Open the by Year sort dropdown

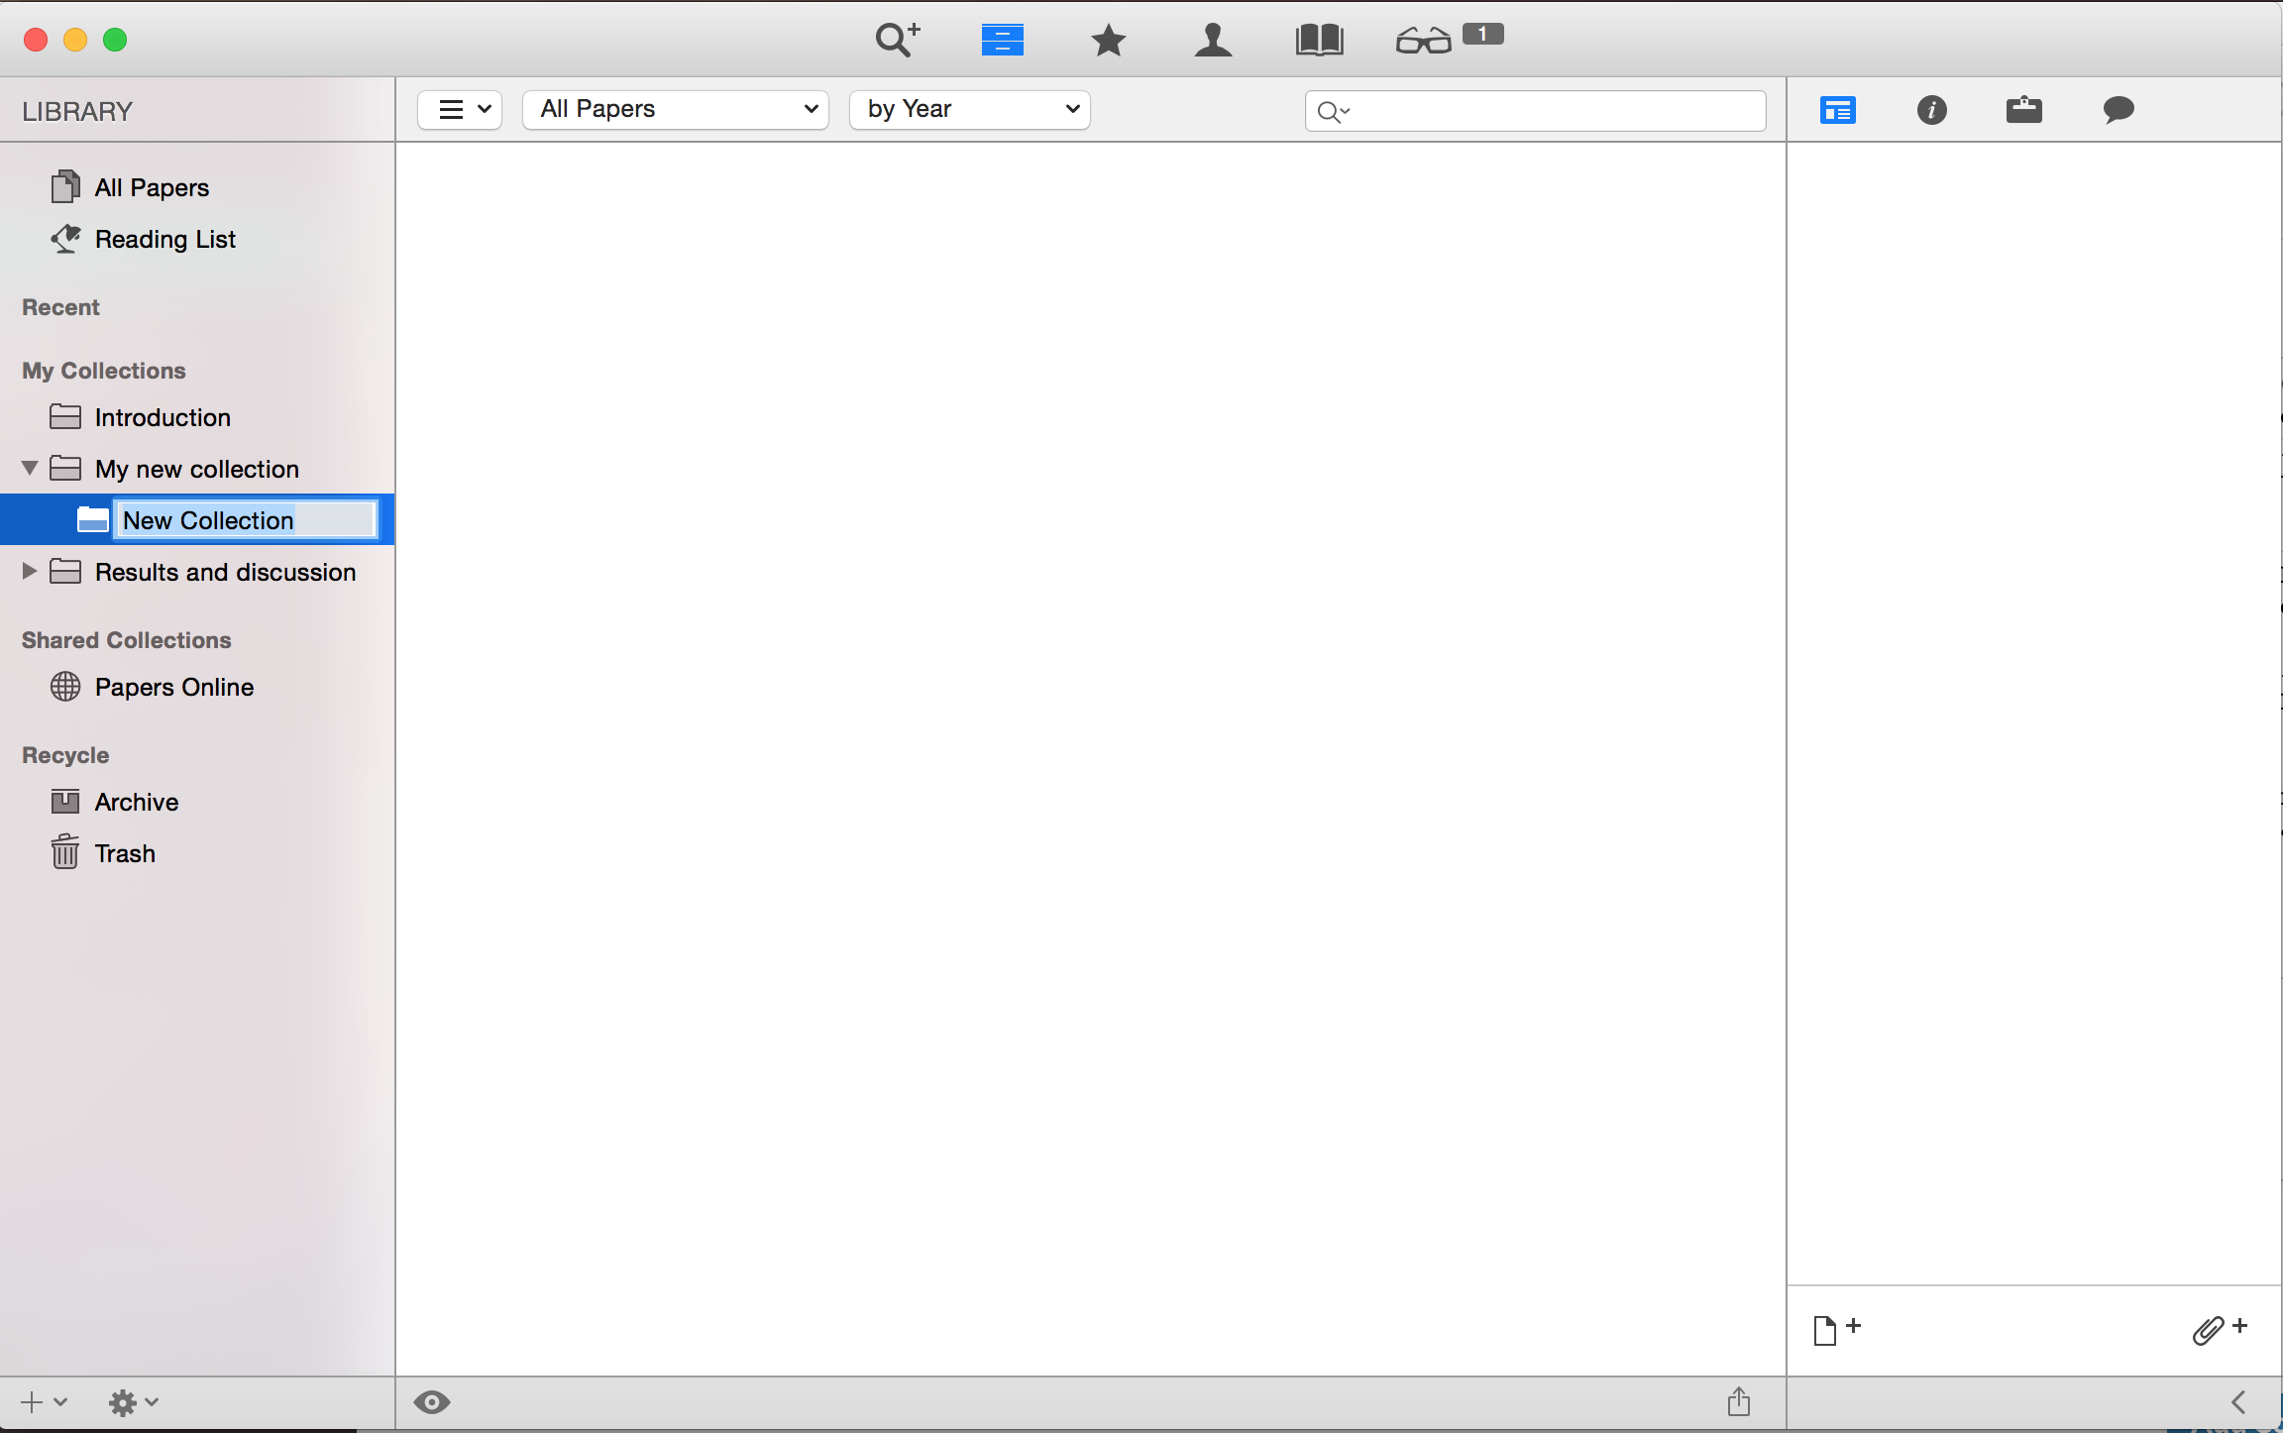click(970, 109)
